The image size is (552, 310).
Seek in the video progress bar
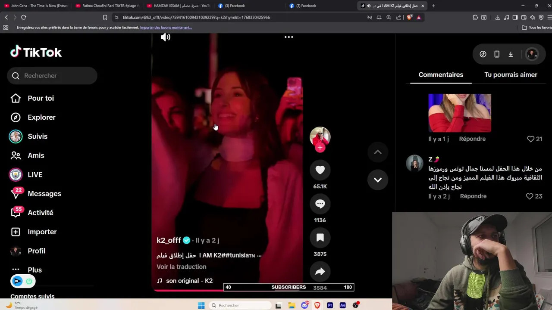tap(227, 290)
